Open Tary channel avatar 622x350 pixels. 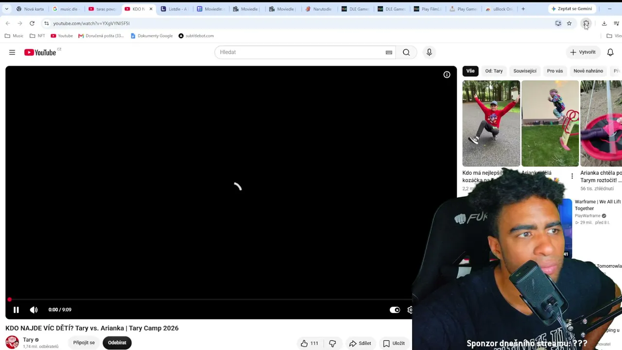12,342
